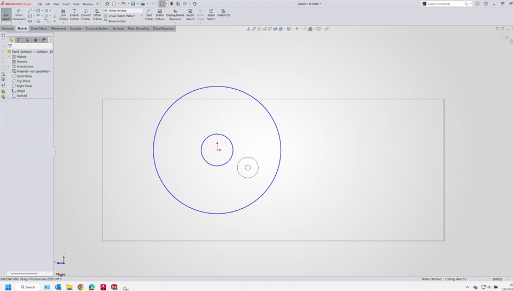The height and width of the screenshot is (291, 513).
Task: Open Display/Delete Relations dropdown arrow
Action: [175, 23]
